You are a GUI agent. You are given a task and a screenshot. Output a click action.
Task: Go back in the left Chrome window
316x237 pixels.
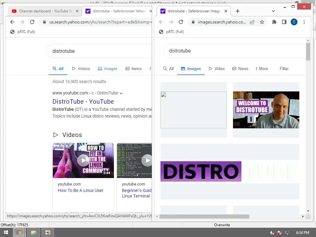(x=12, y=22)
